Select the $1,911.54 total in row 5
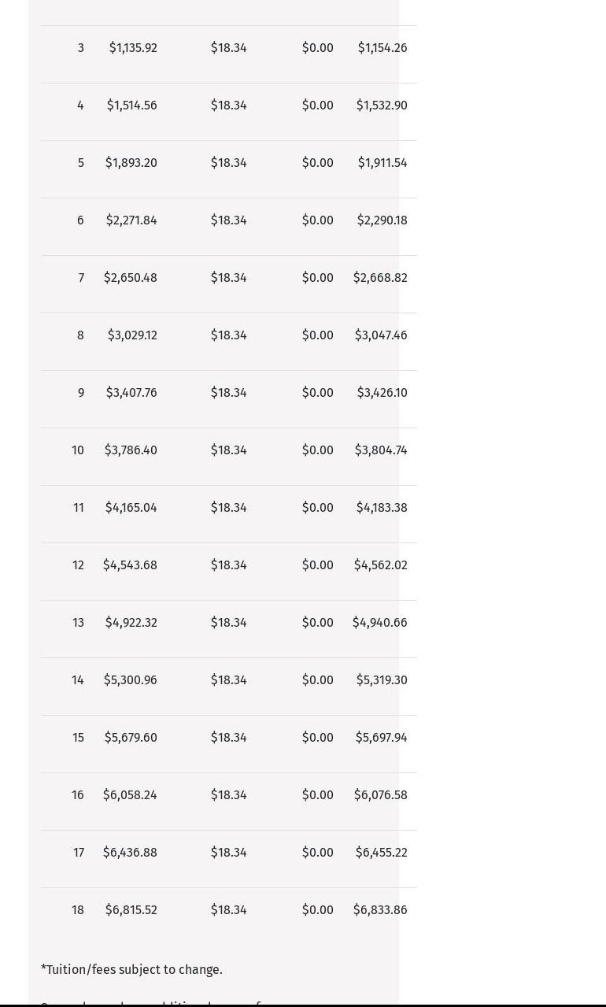Image resolution: width=606 pixels, height=1007 pixels. pos(382,163)
